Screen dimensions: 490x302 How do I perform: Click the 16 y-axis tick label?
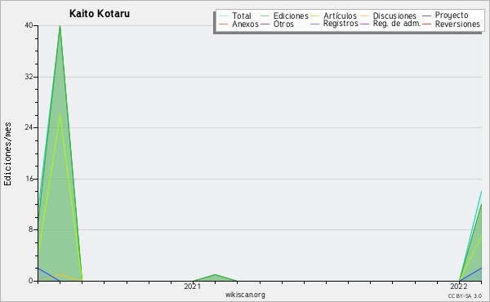(x=29, y=179)
